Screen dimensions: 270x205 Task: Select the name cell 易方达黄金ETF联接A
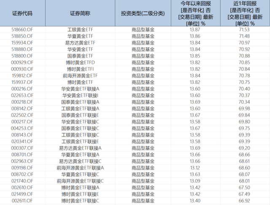(x=80, y=148)
